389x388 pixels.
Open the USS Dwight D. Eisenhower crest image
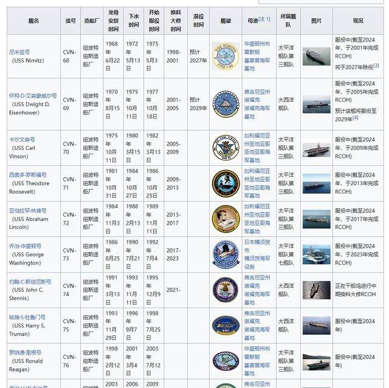[x=225, y=104]
